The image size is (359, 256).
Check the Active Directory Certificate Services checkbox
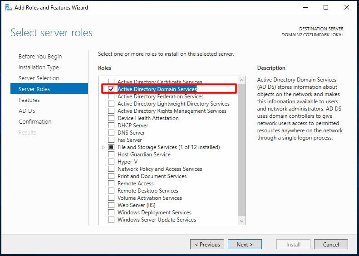click(x=111, y=82)
